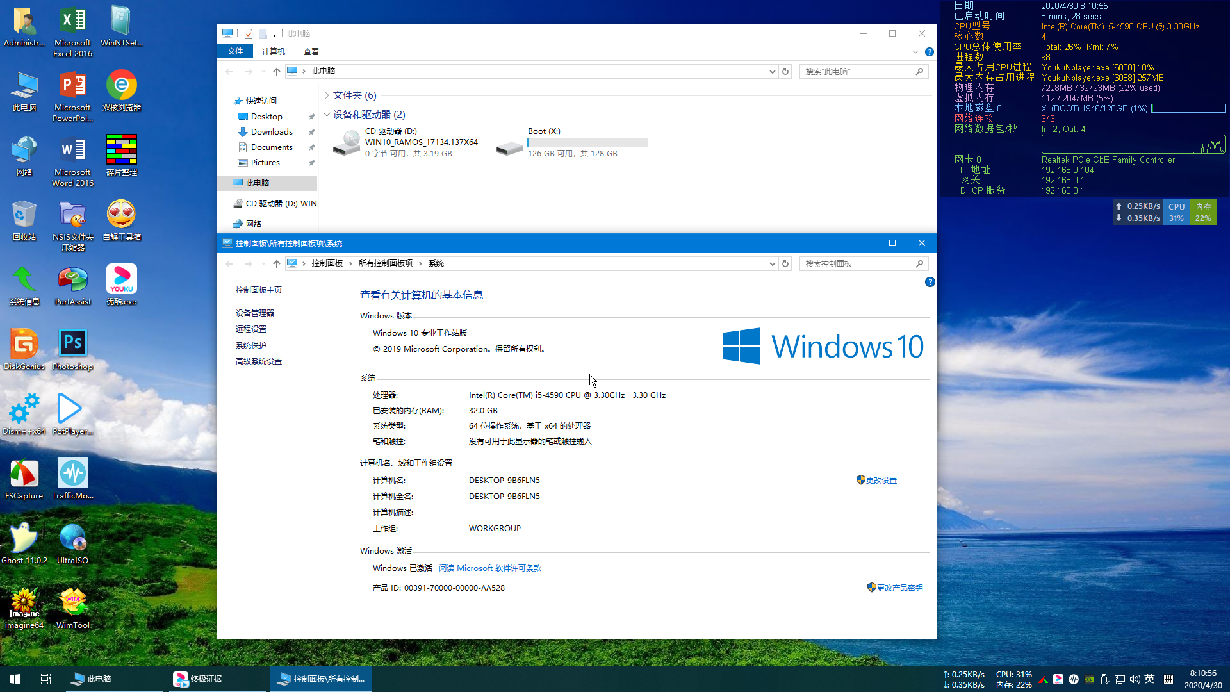Image resolution: width=1230 pixels, height=692 pixels.
Task: Launch Photoshop desktop icon
Action: point(72,350)
